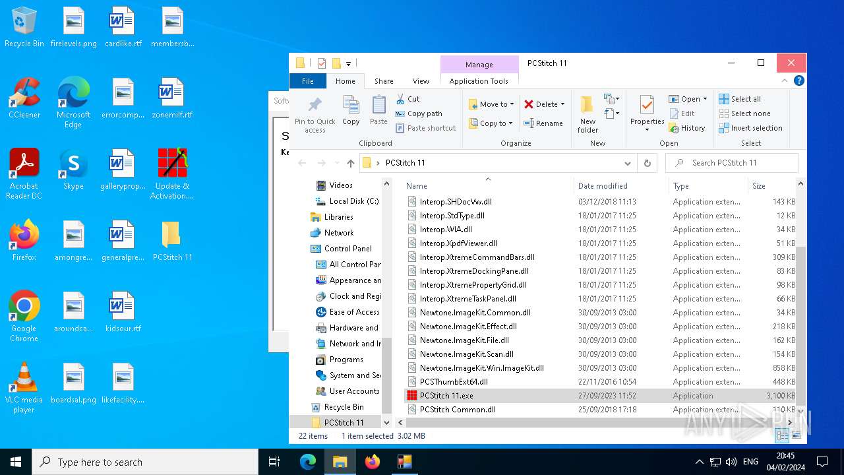Open the Copy to dropdown

[491, 123]
